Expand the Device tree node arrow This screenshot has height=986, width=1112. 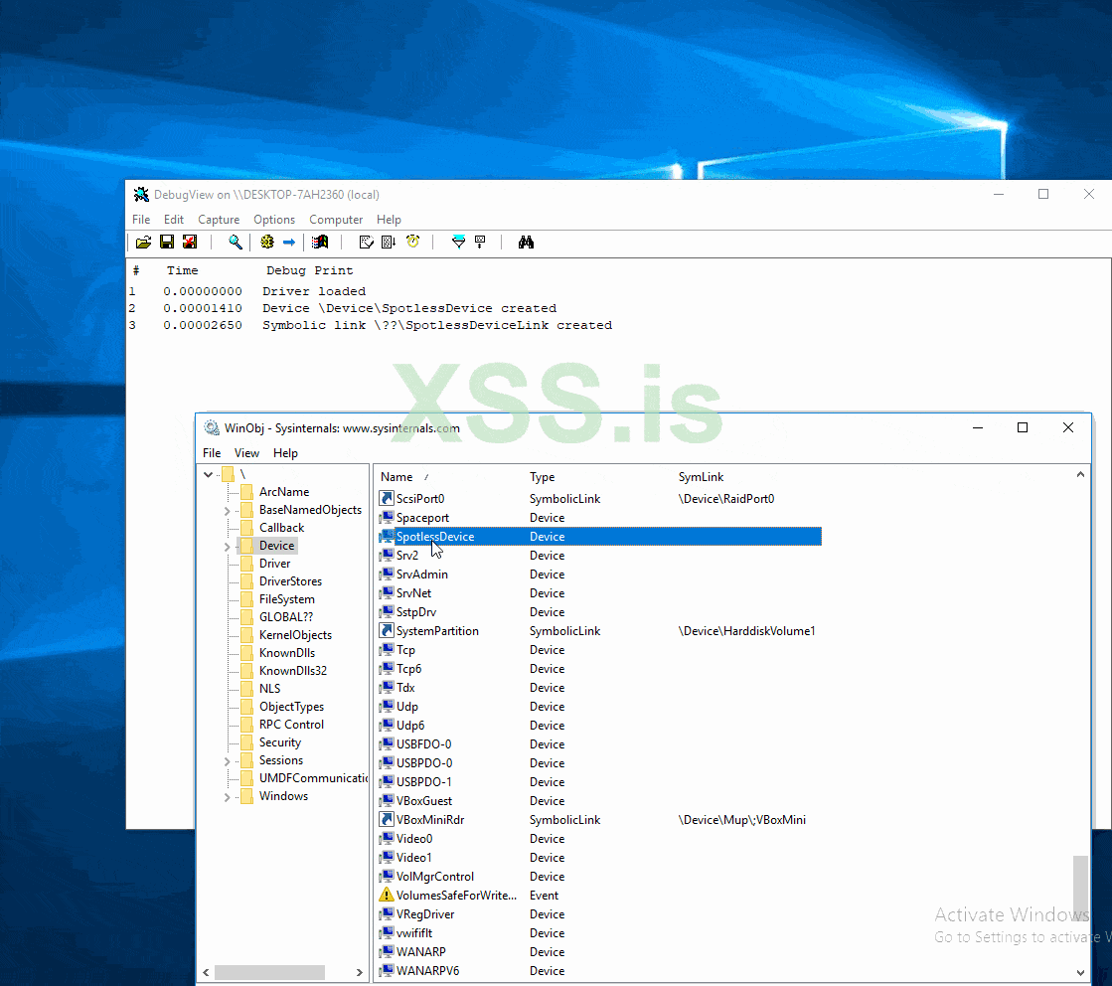point(227,547)
